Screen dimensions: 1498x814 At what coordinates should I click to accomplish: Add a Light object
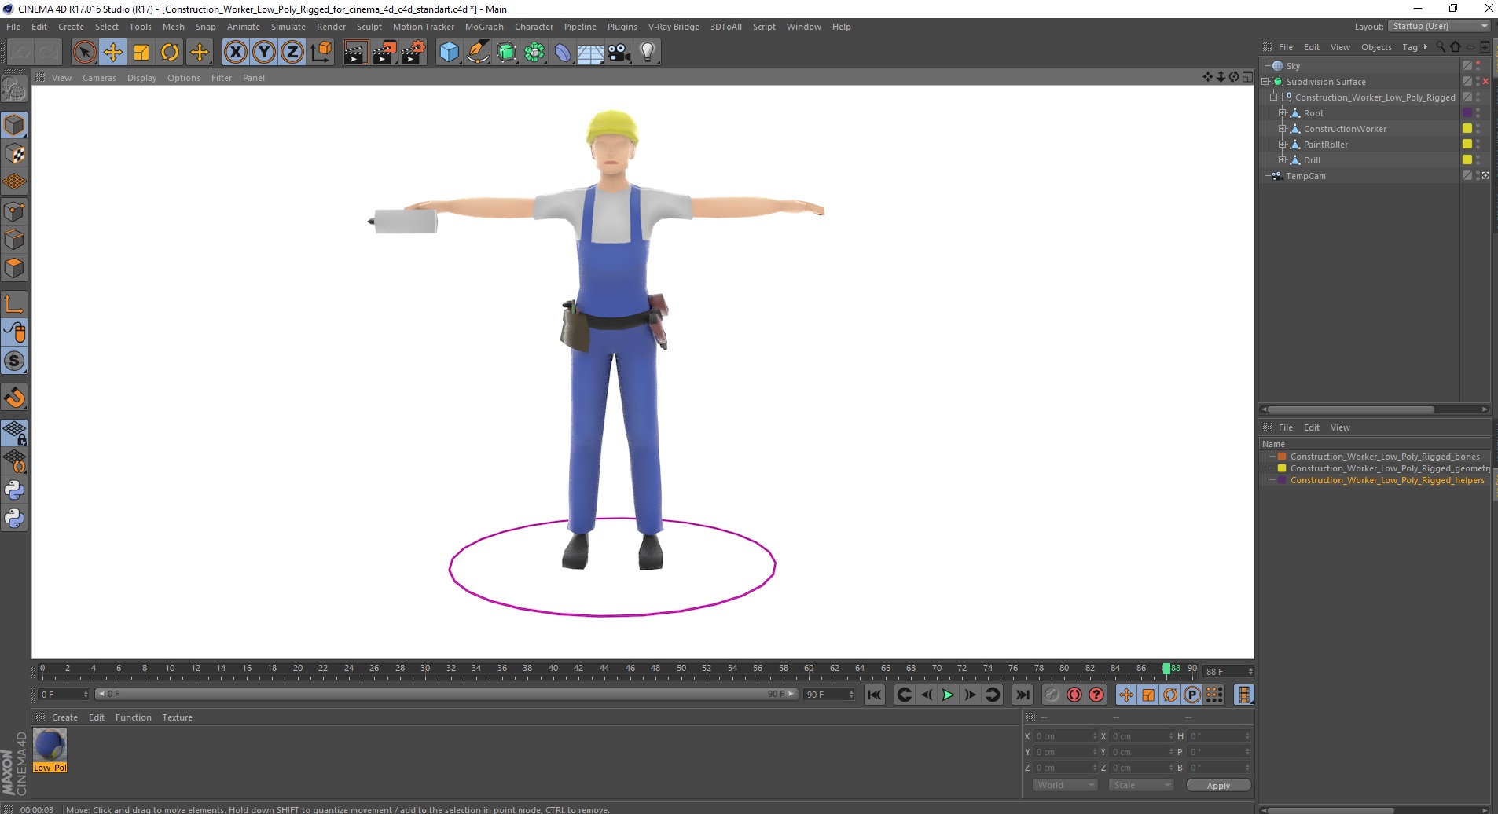(648, 53)
